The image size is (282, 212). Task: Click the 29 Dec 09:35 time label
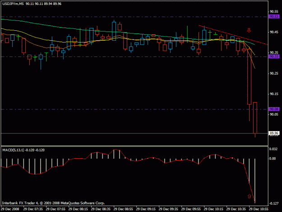pos(168,209)
